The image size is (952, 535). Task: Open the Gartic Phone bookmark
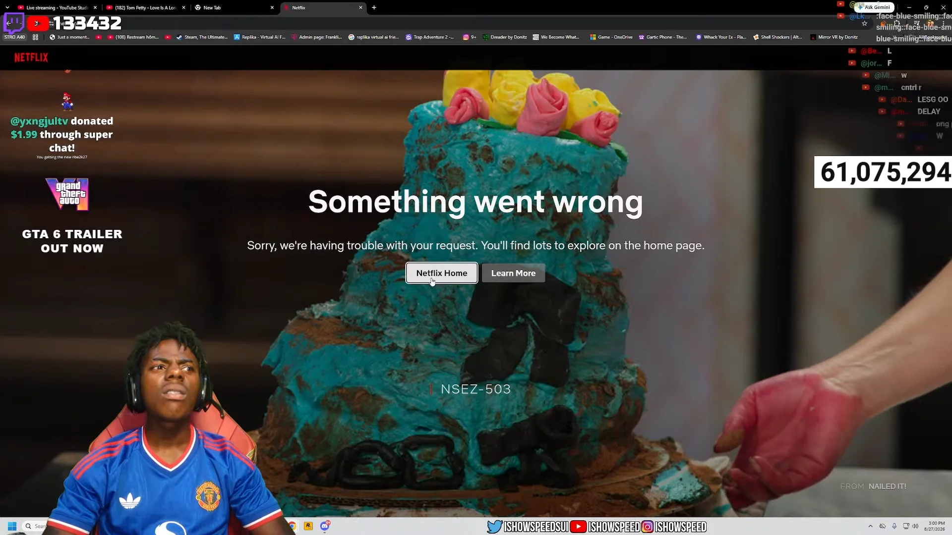pos(662,37)
